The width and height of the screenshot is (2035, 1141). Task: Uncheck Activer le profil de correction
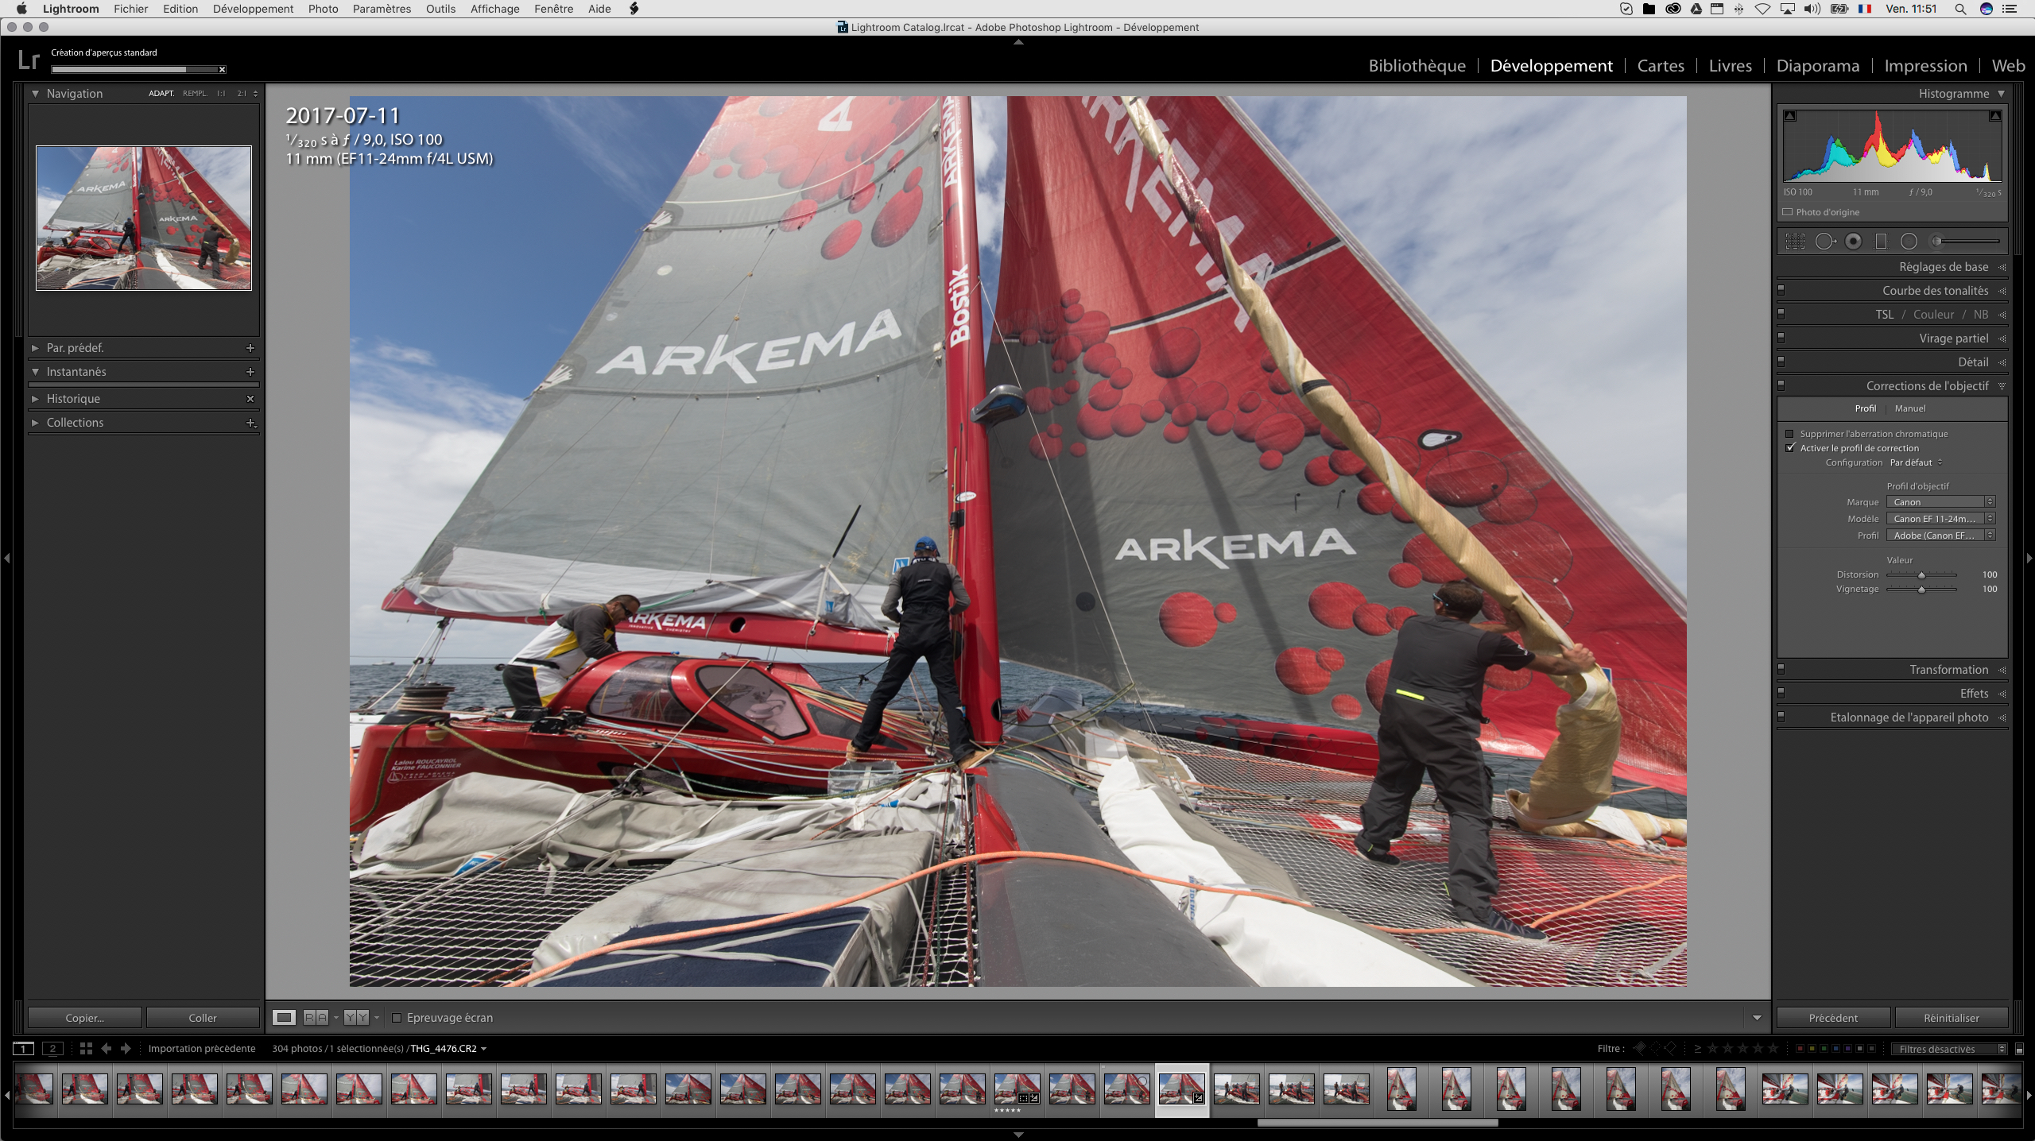pos(1790,448)
